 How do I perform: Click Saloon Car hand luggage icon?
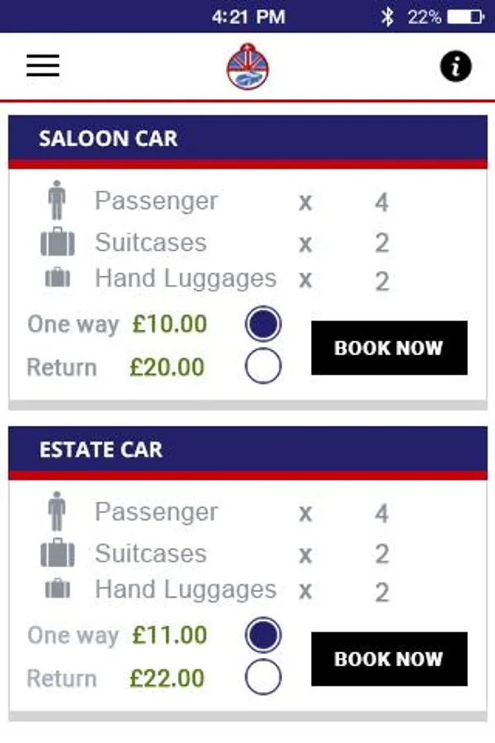point(58,279)
